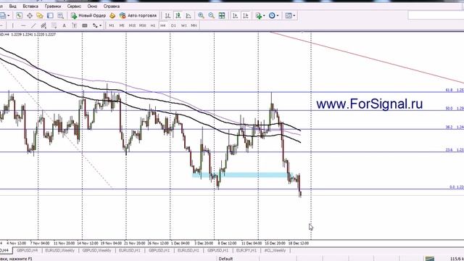Switch to GBPUSD,H4 chart tab

28,251
